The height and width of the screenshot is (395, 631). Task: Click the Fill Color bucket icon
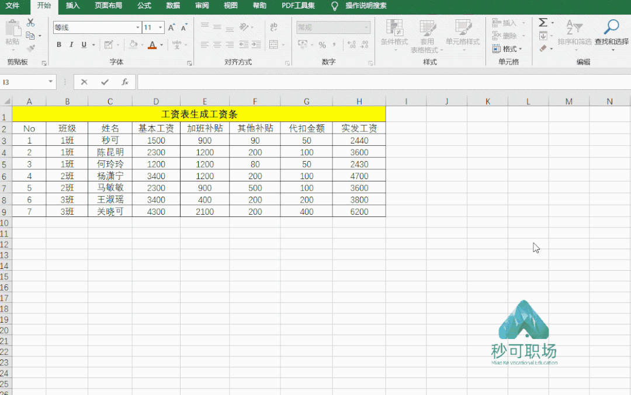pos(133,44)
